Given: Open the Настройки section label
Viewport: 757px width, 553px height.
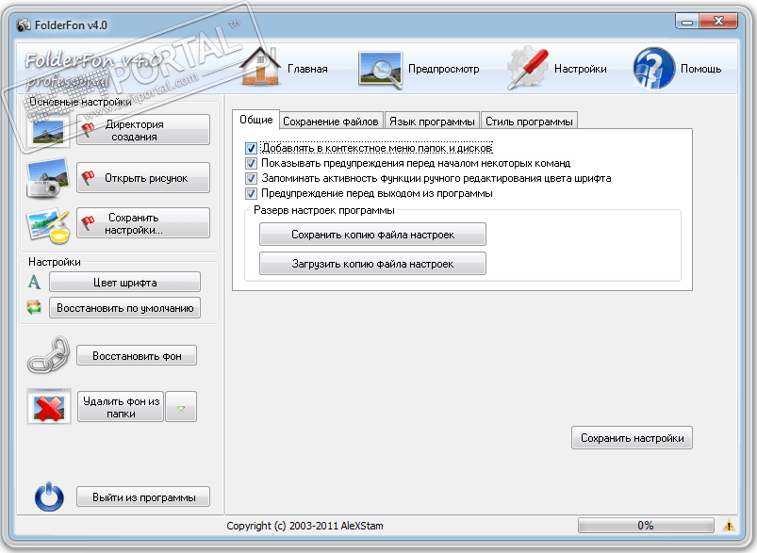Looking at the screenshot, I should 581,69.
